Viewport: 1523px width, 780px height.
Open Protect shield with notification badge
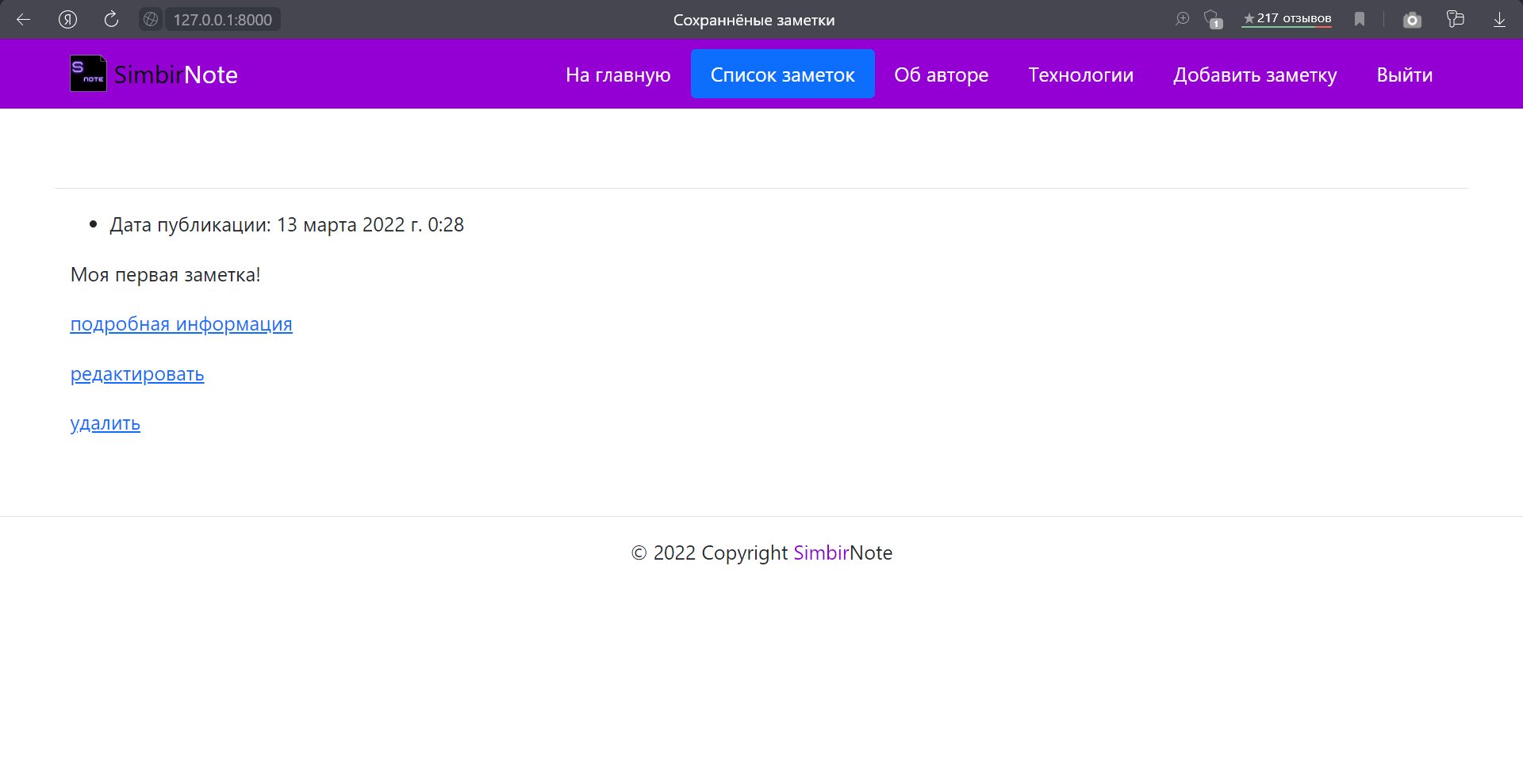[x=1211, y=20]
